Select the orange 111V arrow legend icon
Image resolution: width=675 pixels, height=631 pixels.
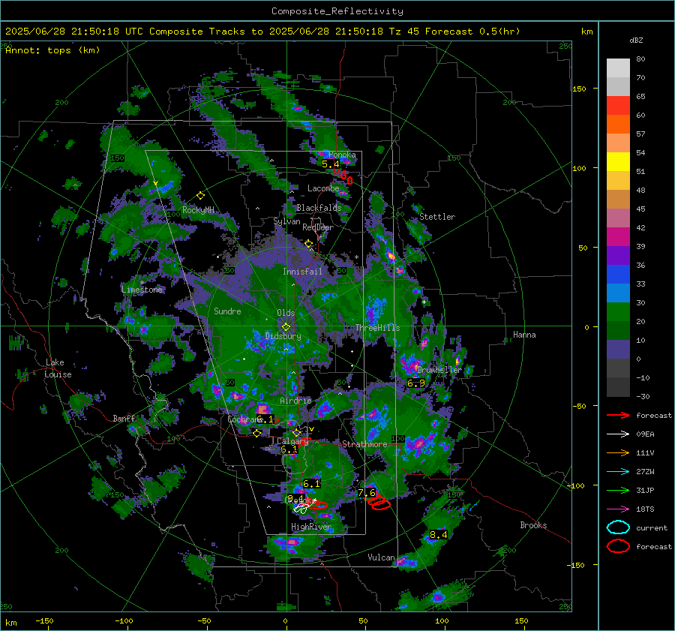pos(618,452)
